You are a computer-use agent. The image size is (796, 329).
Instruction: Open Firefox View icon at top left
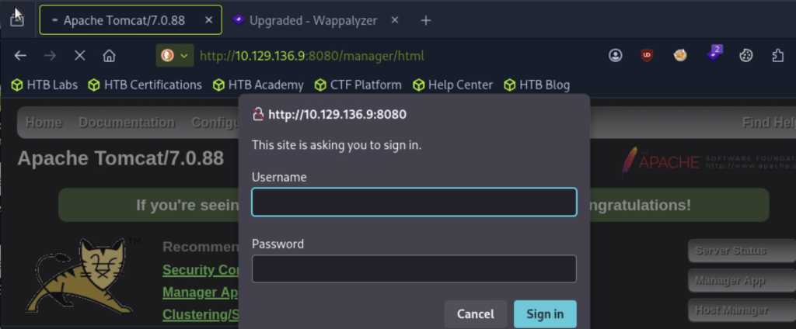pyautogui.click(x=17, y=19)
